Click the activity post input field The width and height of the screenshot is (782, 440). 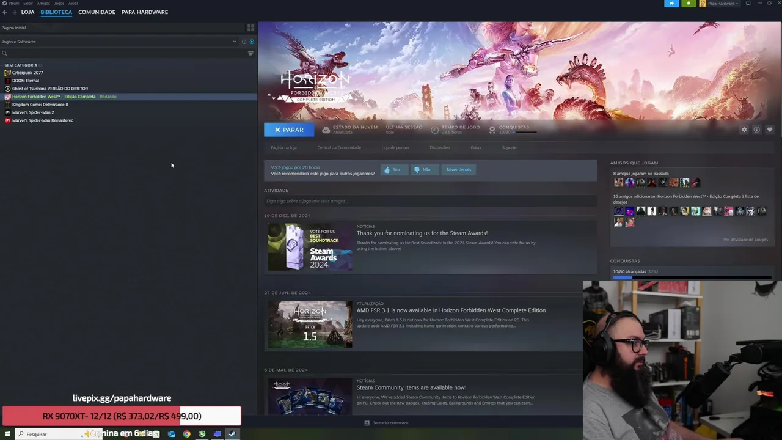[430, 201]
